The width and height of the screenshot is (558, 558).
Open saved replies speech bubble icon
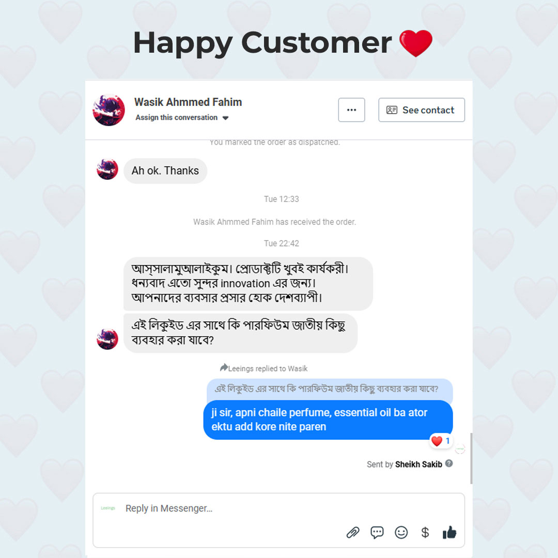pyautogui.click(x=377, y=532)
